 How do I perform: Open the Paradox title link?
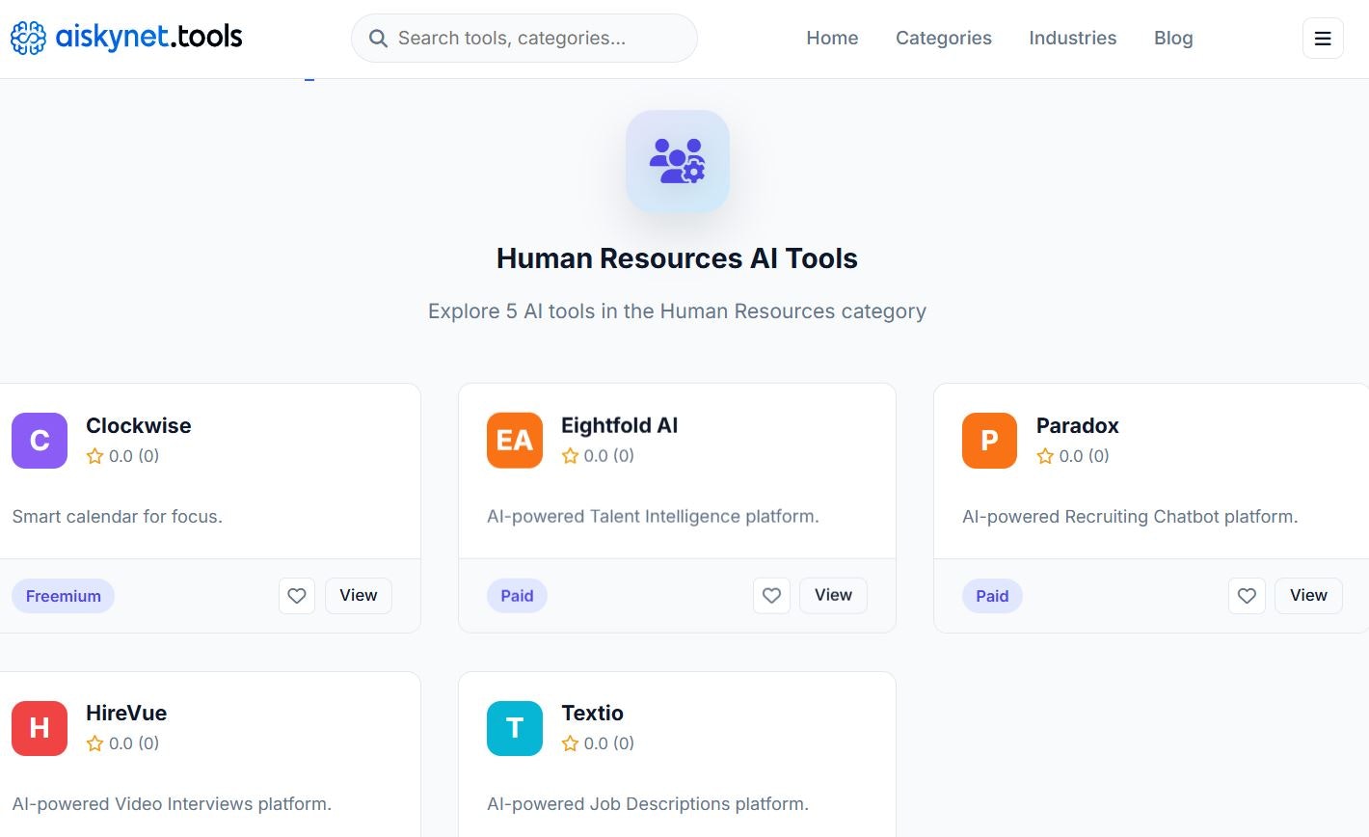click(x=1078, y=425)
